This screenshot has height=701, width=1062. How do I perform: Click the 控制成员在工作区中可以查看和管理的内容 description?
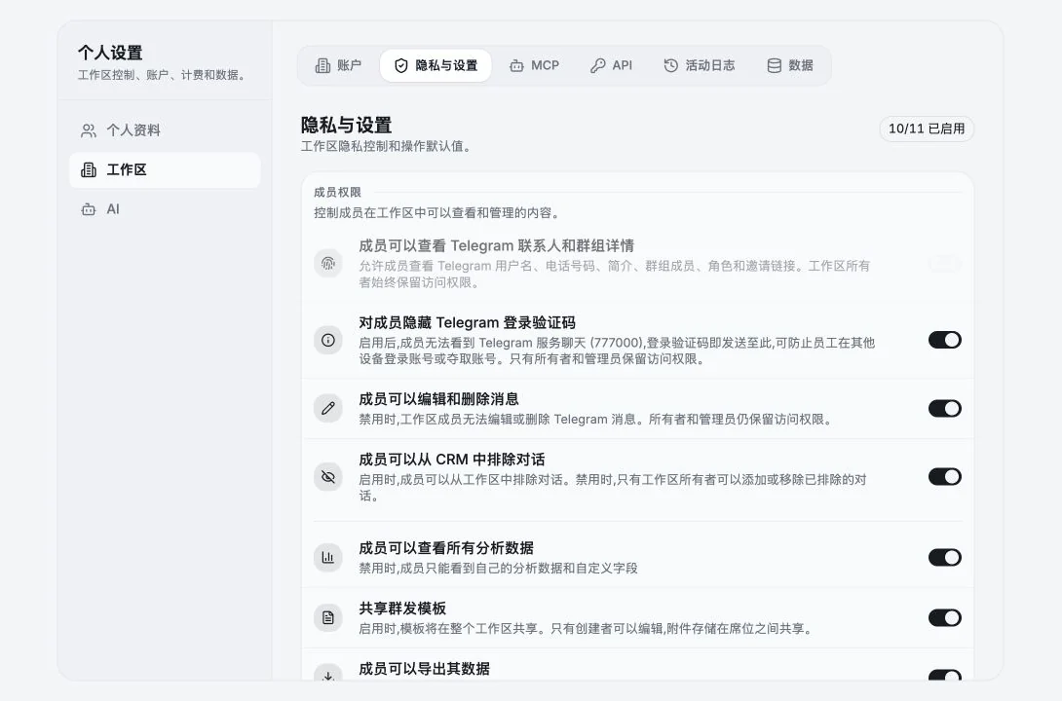437,213
